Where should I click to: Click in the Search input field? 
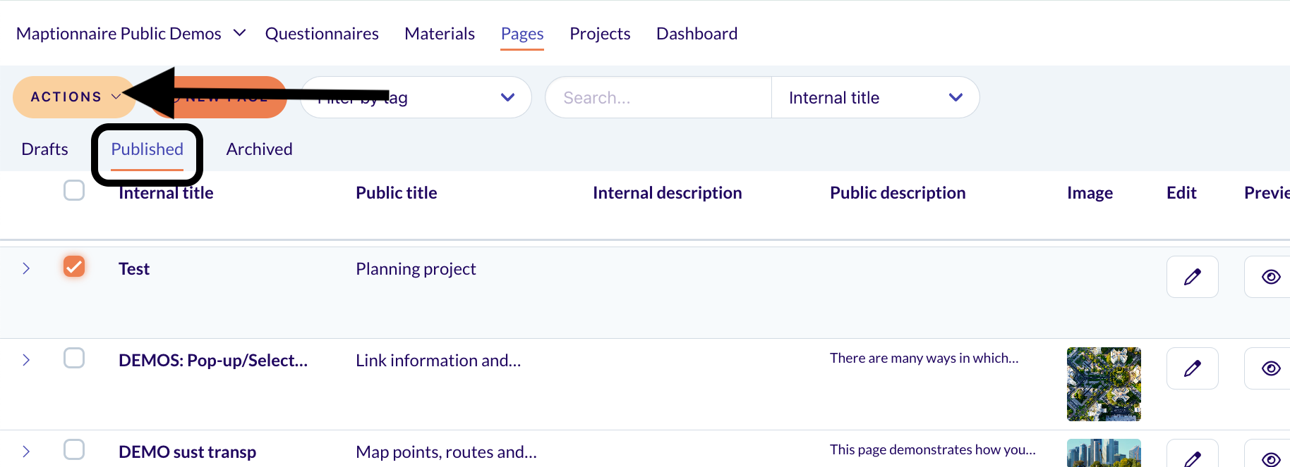pyautogui.click(x=658, y=97)
